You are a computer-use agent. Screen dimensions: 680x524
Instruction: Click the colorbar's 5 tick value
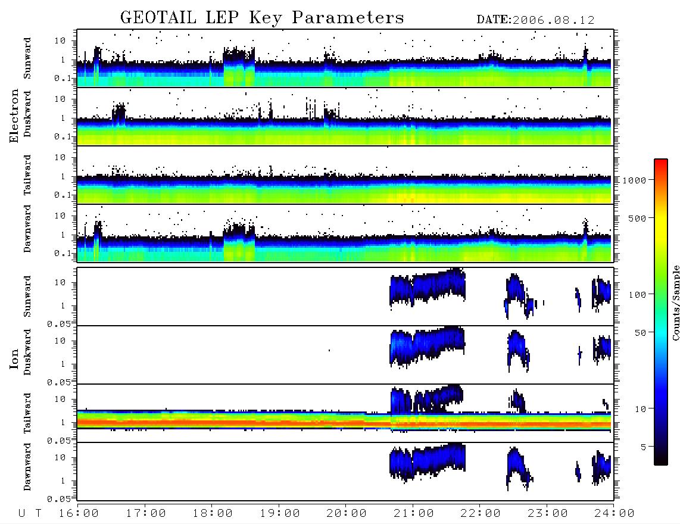tap(644, 447)
